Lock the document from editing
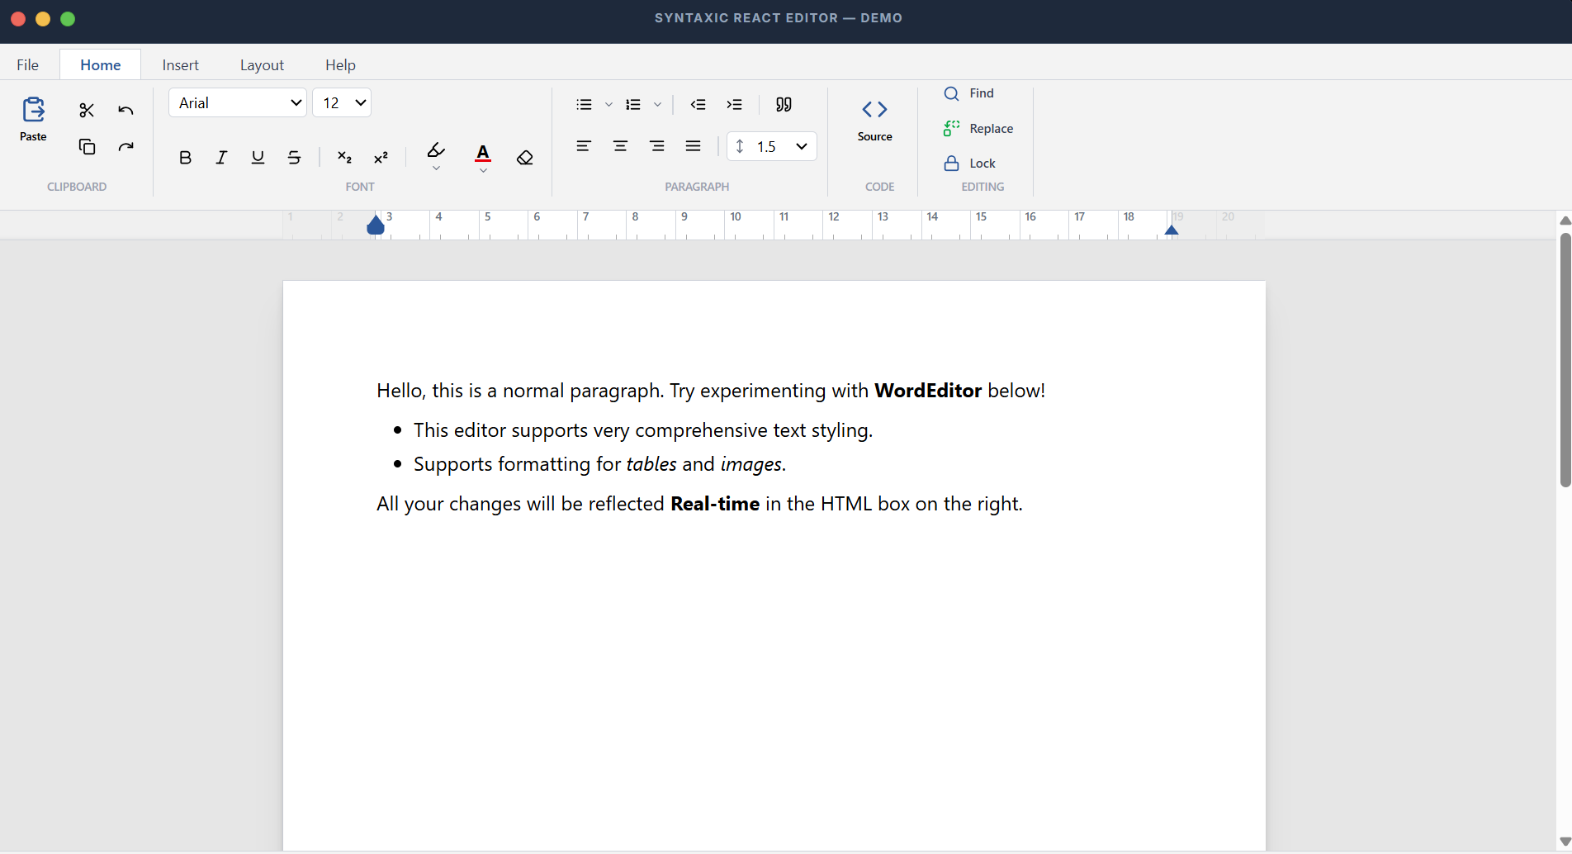Image resolution: width=1572 pixels, height=854 pixels. point(970,164)
